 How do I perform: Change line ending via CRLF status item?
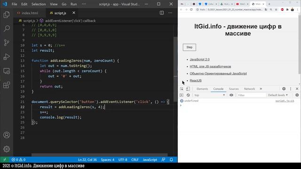point(135,160)
